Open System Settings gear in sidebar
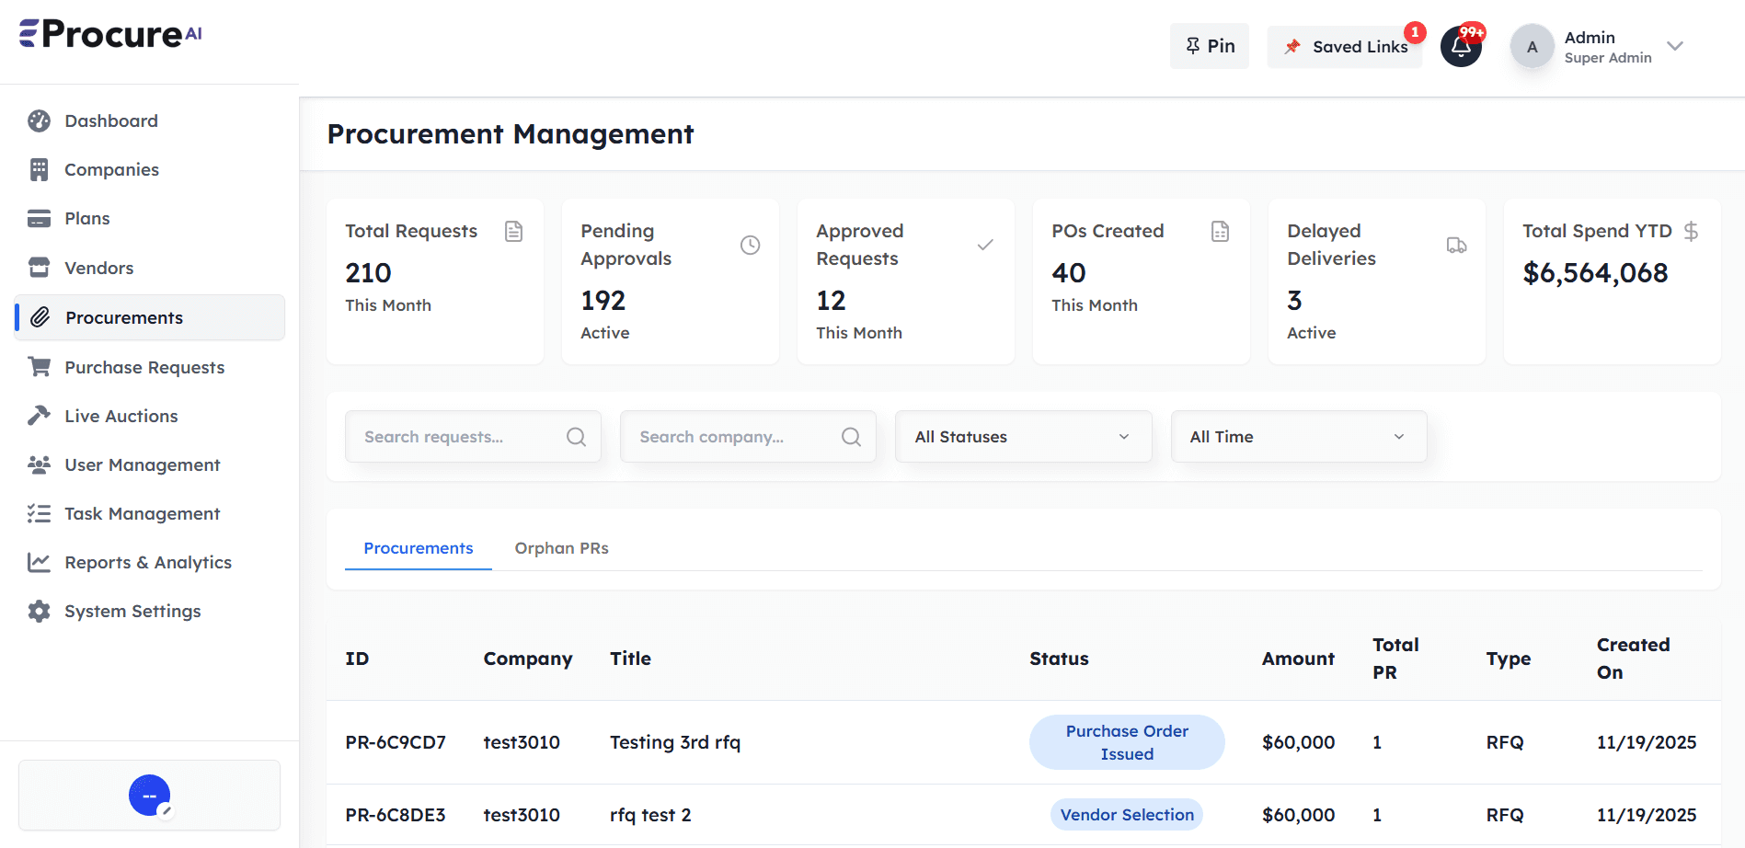This screenshot has width=1745, height=848. pos(38,611)
